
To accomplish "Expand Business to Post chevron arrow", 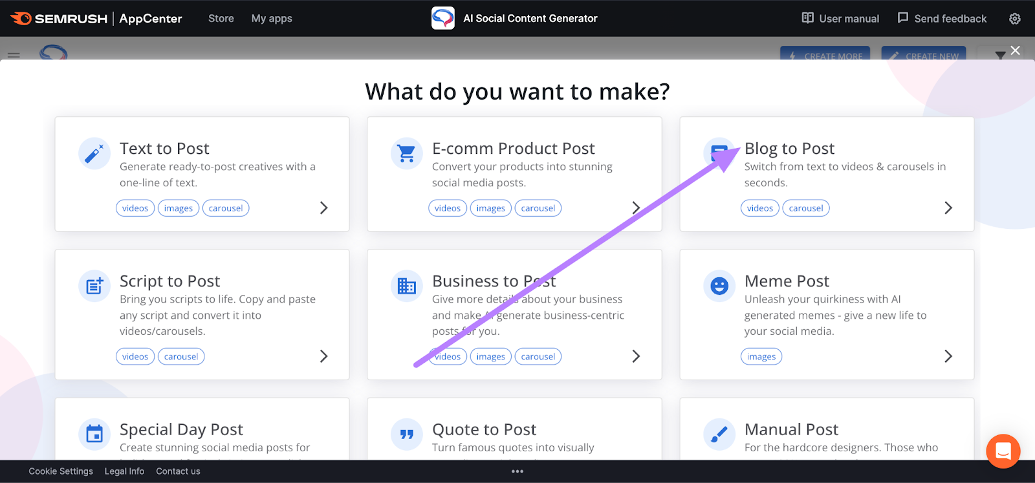I will pos(636,356).
